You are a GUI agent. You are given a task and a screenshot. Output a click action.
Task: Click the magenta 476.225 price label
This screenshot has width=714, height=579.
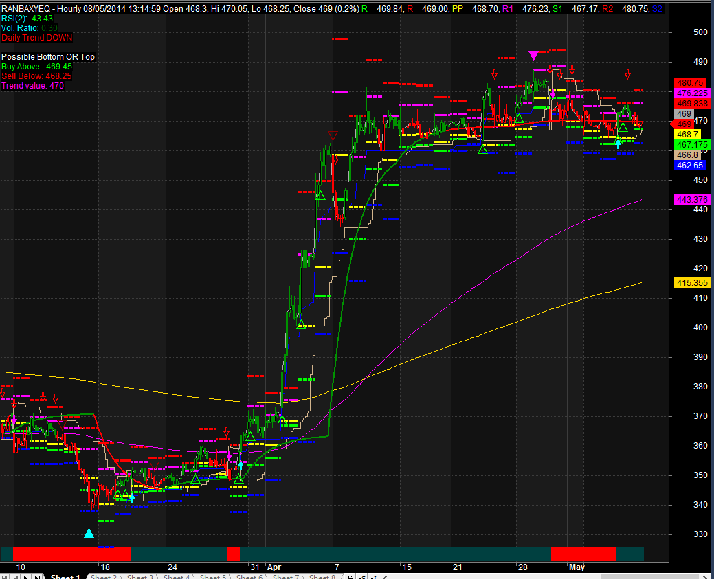(692, 93)
